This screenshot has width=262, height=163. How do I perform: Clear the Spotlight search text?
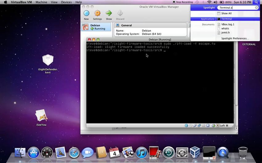click(256, 8)
